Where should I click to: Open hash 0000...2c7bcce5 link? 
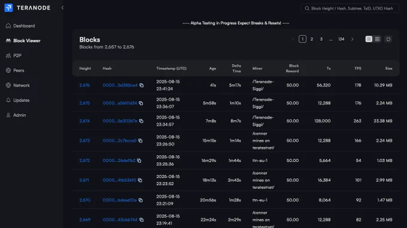point(119,141)
